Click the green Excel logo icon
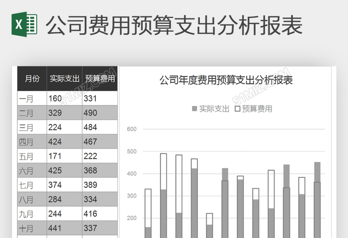This screenshot has height=238, width=348. point(24,24)
